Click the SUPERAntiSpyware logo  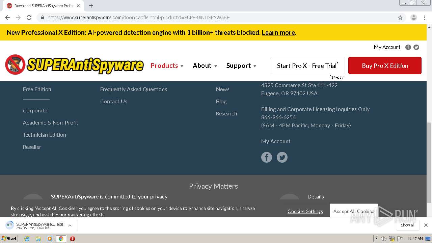tap(74, 64)
